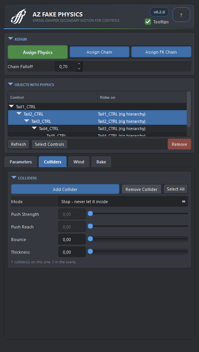The height and width of the screenshot is (352, 199).
Task: Click the Push Reach value field
Action: pyautogui.click(x=72, y=227)
